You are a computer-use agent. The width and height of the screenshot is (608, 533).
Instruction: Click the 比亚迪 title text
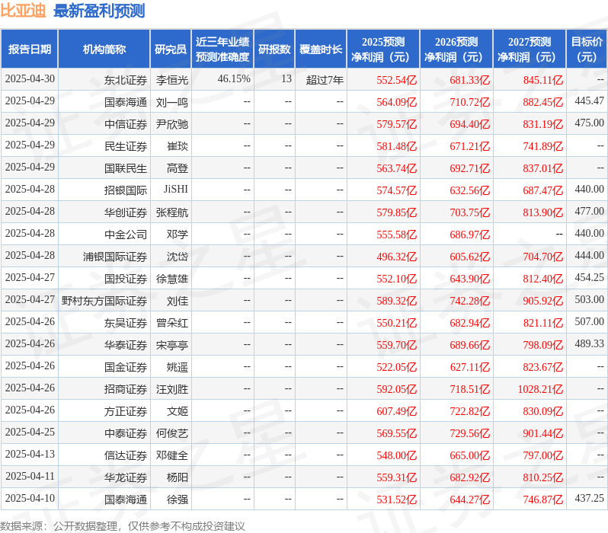pos(24,11)
